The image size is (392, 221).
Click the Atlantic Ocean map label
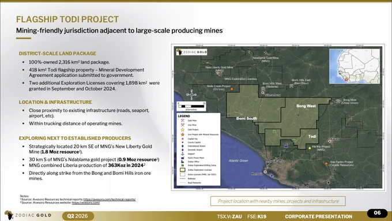[238, 160]
